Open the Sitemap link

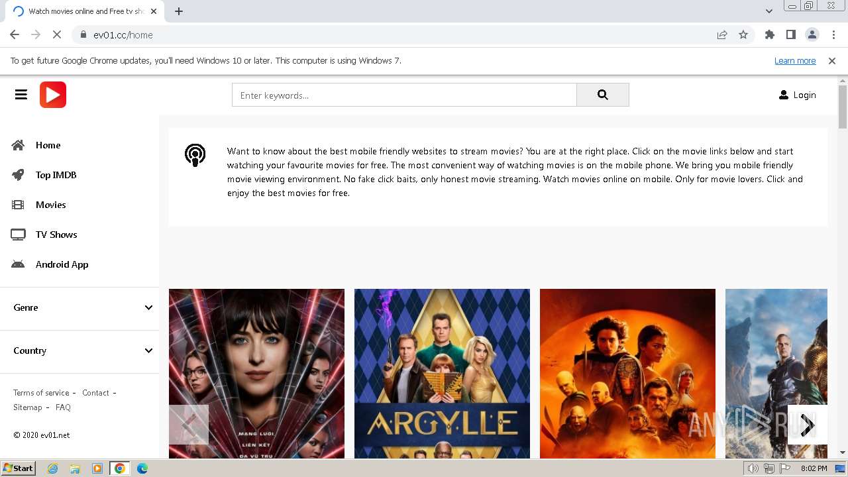coord(27,407)
